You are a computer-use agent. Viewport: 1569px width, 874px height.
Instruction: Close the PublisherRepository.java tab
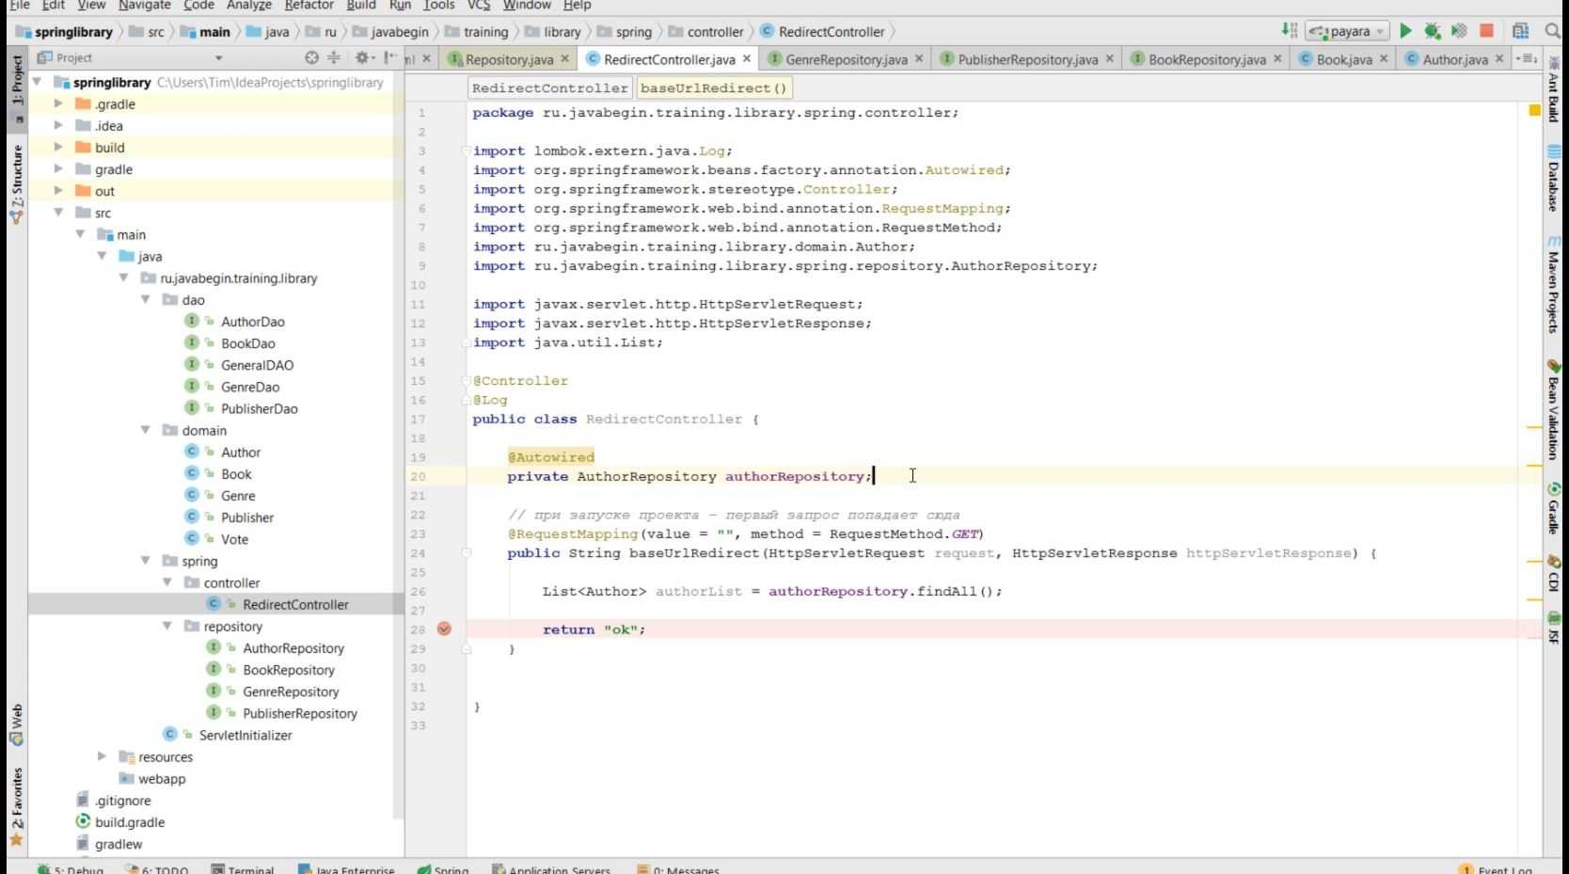pyautogui.click(x=1110, y=58)
